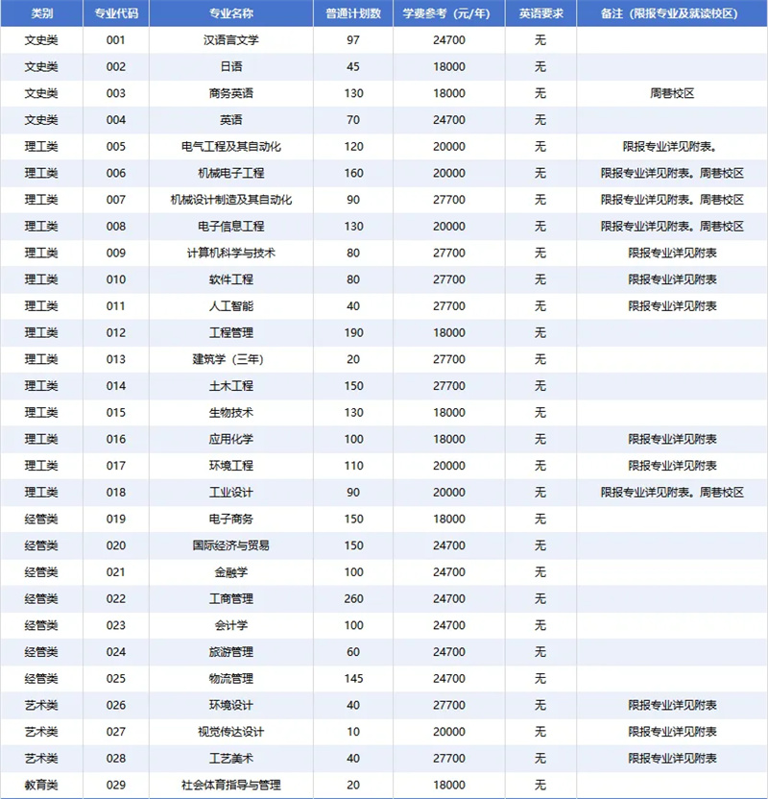Select the 商务英语 major name cell
This screenshot has height=799, width=768.
tap(231, 93)
